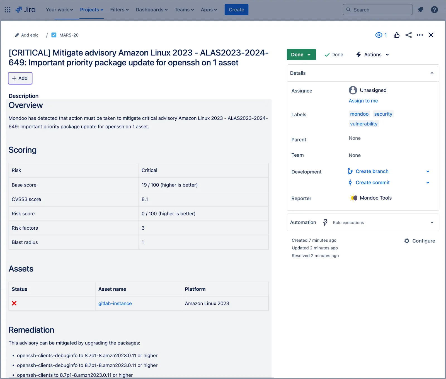This screenshot has width=446, height=379.
Task: Click the Mondoo Tools reporter avatar
Action: coord(353,198)
